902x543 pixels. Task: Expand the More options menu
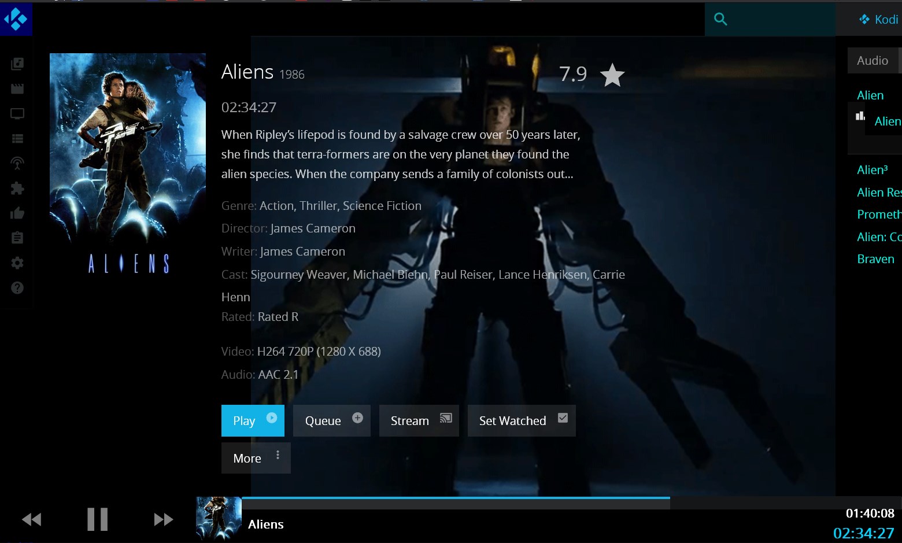tap(256, 458)
